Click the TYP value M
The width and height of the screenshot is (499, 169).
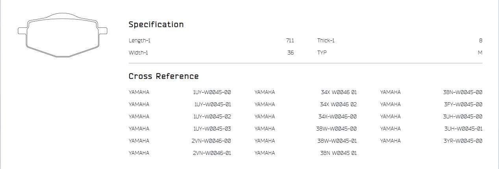click(480, 53)
